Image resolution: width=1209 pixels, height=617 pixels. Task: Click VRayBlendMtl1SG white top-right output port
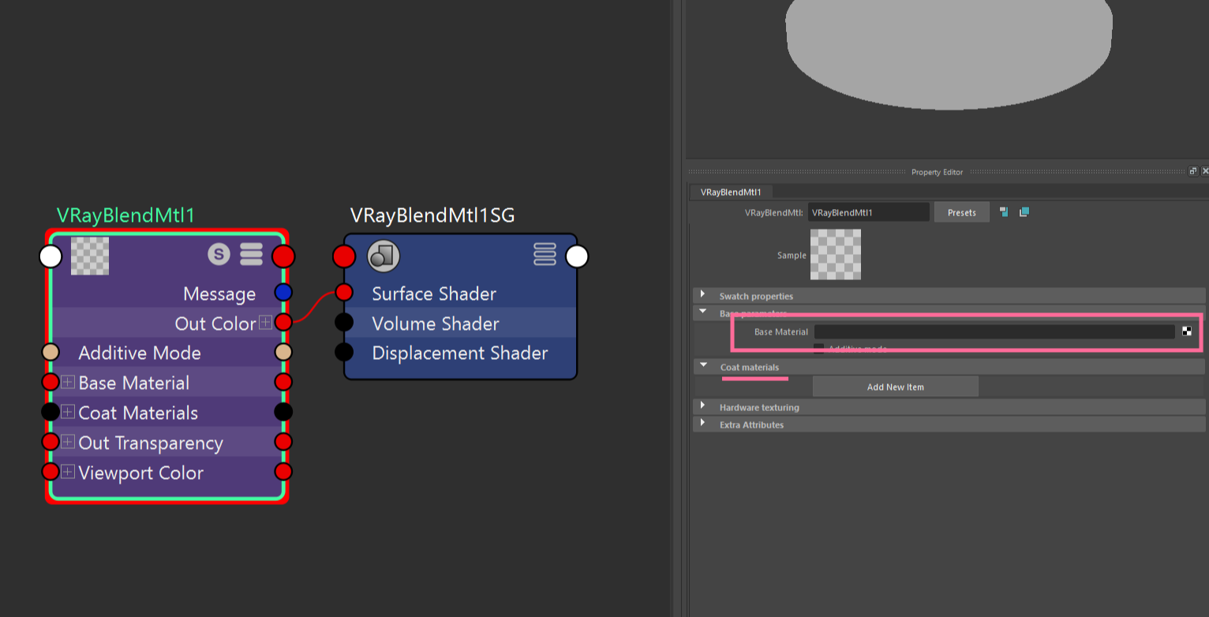577,256
